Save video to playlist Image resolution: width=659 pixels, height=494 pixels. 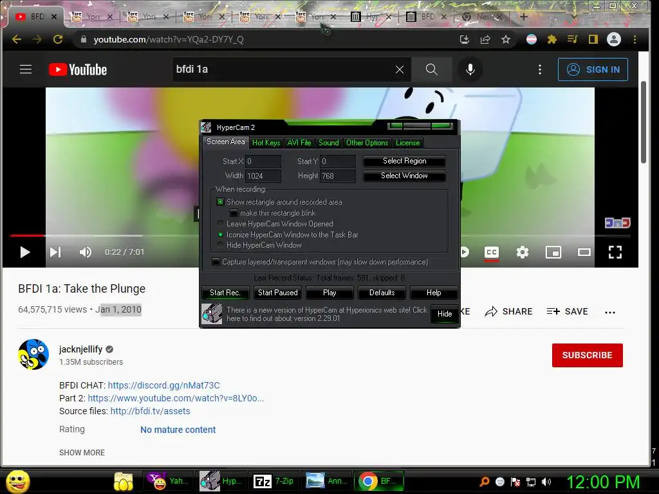[568, 312]
